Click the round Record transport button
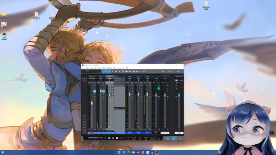 point(117,138)
